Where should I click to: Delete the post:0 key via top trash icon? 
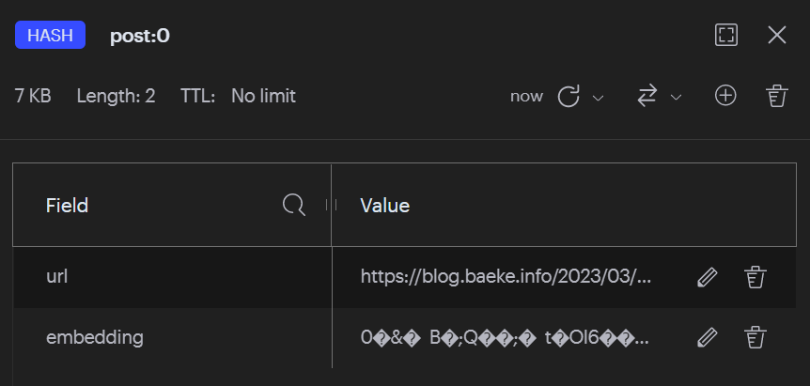(x=776, y=96)
